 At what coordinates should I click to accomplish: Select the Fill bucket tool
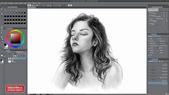point(2,42)
